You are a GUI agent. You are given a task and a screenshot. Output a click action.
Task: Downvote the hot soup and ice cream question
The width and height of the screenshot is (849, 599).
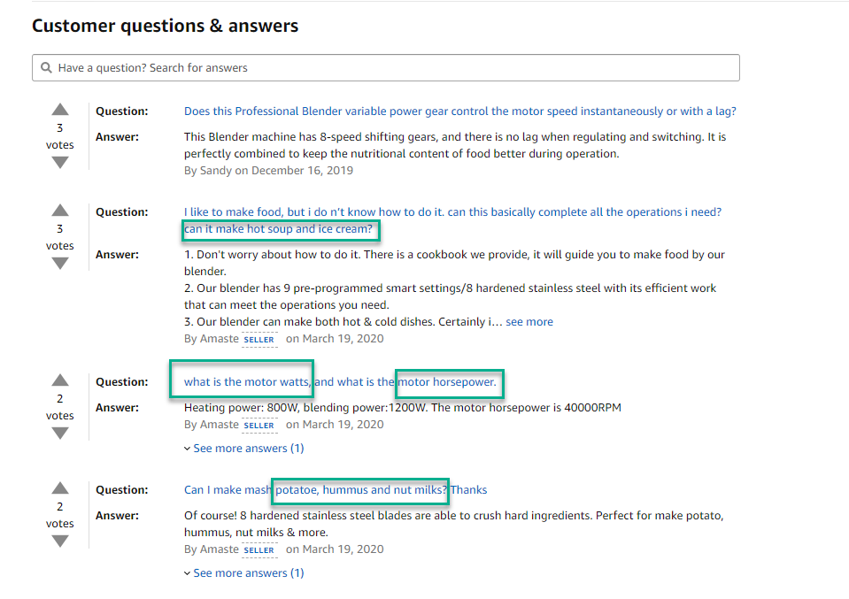60,263
